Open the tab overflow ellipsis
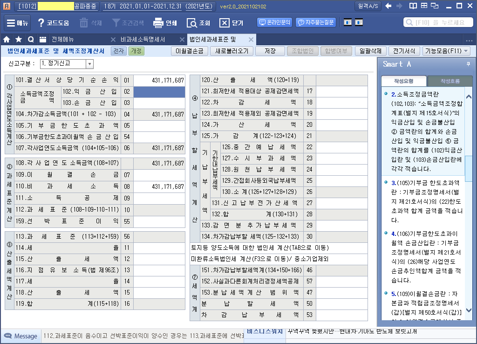 point(469,40)
